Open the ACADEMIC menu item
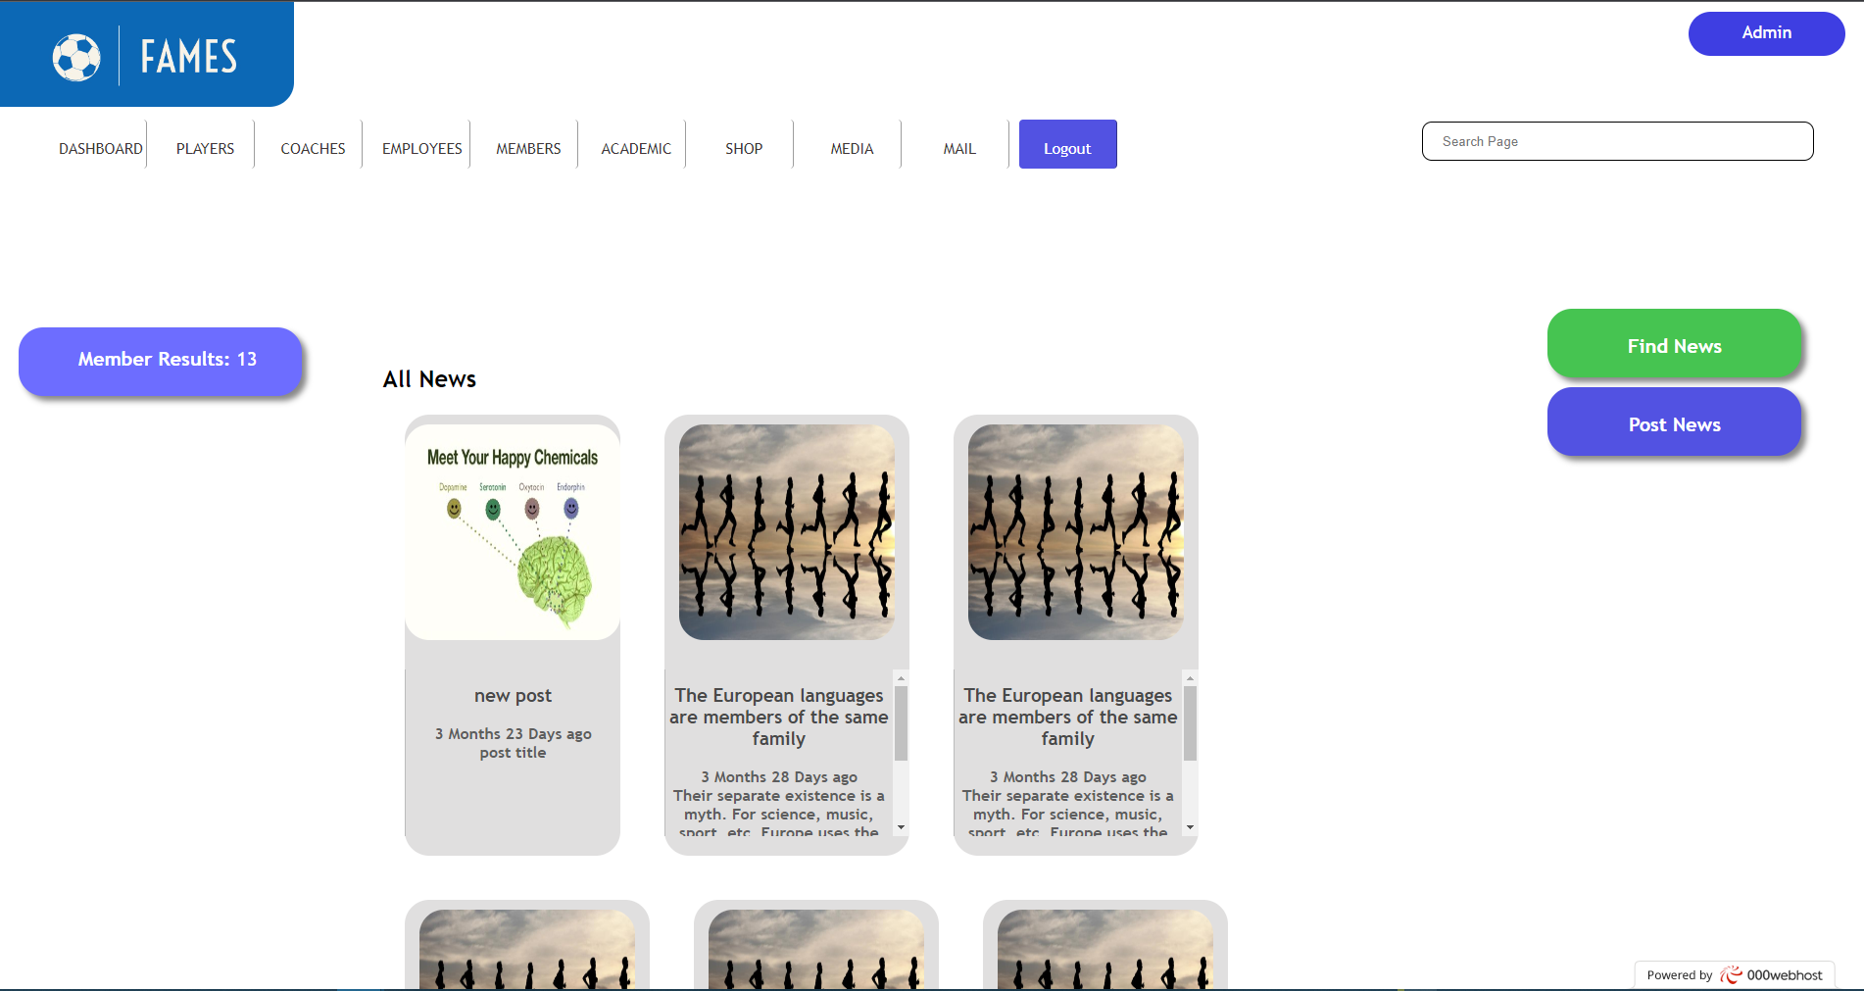 [x=636, y=149]
